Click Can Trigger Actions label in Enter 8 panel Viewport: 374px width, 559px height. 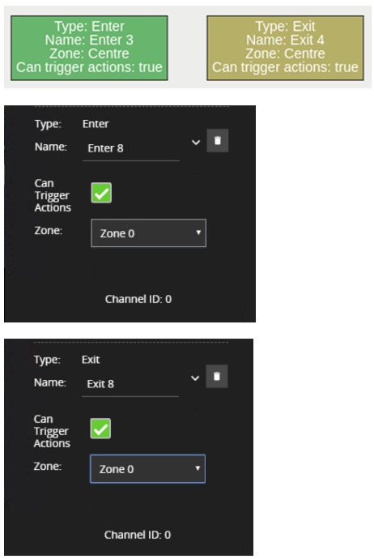coord(53,195)
